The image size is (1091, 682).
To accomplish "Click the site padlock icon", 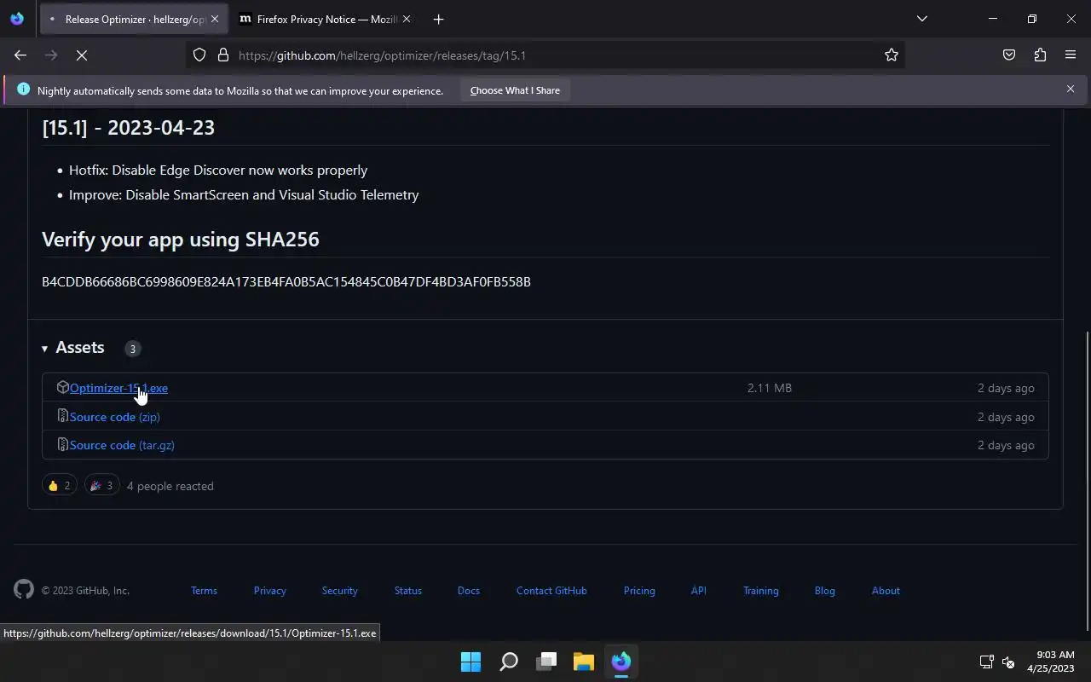I will (x=223, y=55).
